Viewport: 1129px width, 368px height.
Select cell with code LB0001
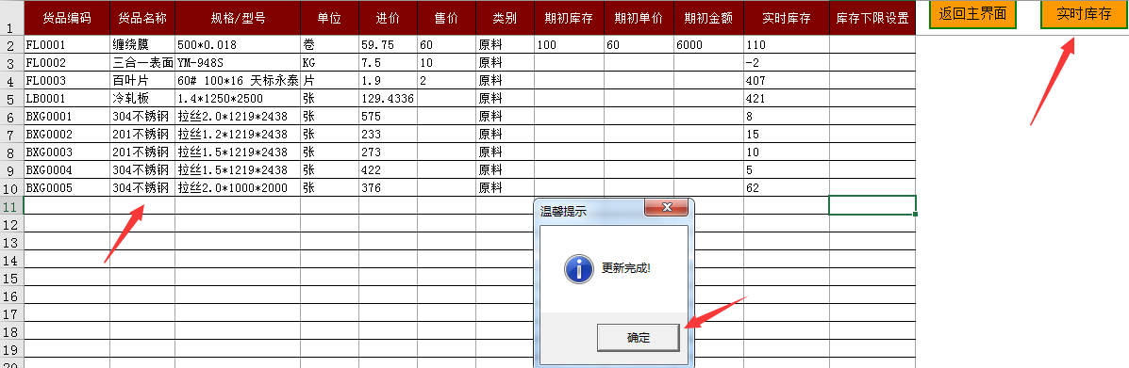click(67, 99)
